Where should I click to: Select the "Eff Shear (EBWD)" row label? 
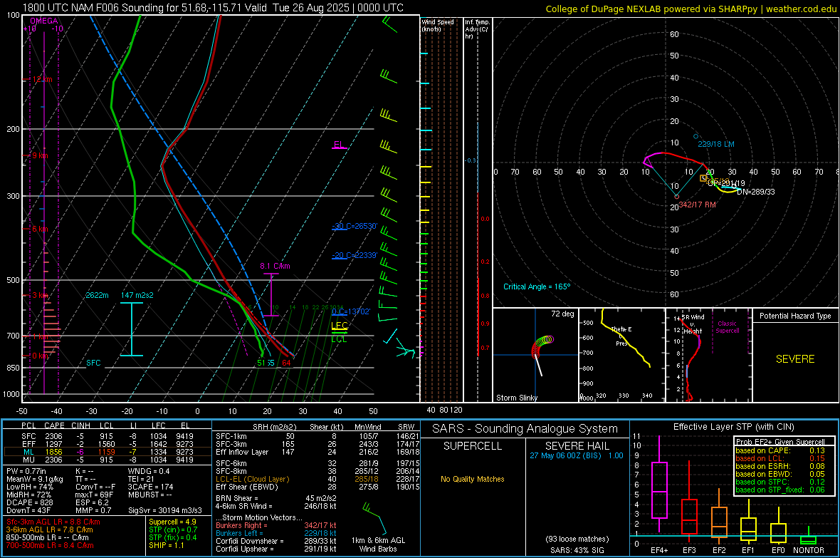click(x=247, y=487)
